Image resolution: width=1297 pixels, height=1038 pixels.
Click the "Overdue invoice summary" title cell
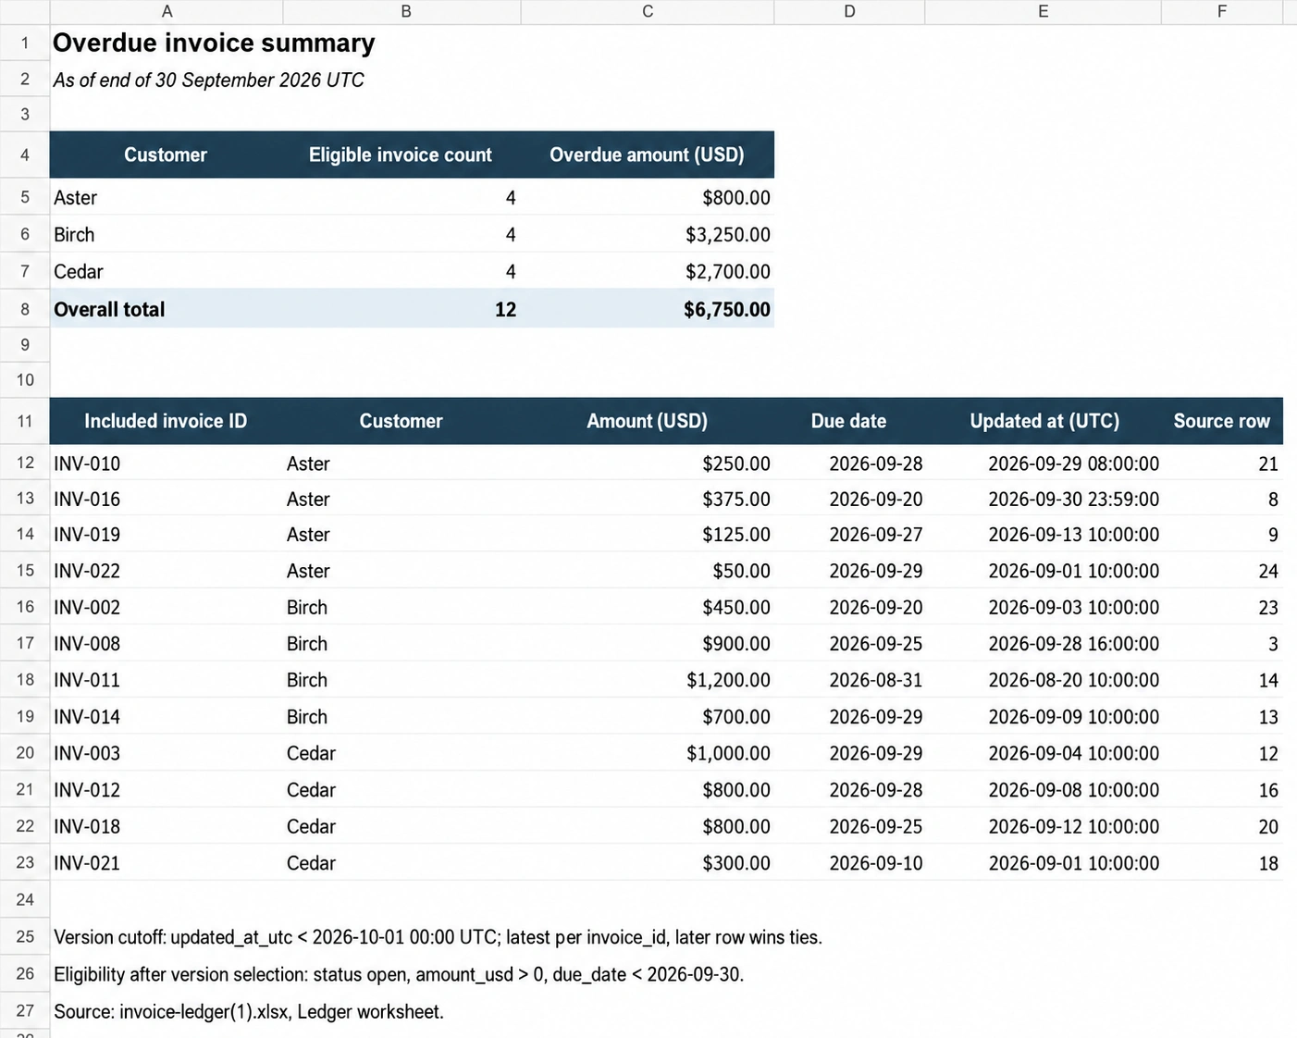[214, 43]
